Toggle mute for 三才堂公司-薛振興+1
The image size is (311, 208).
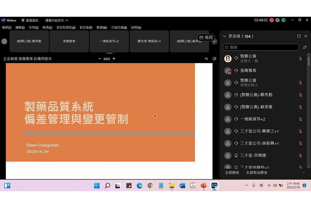[x=300, y=143]
